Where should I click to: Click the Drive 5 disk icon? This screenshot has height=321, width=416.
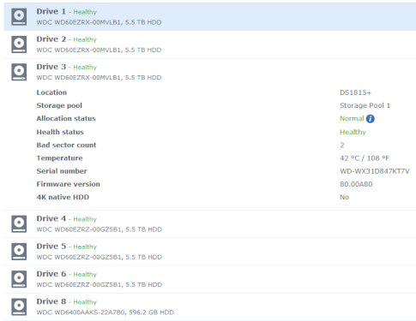point(19,252)
